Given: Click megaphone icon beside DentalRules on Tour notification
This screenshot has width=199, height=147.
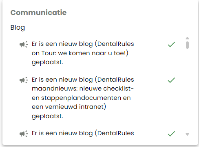Looking at the screenshot, I should click(24, 44).
